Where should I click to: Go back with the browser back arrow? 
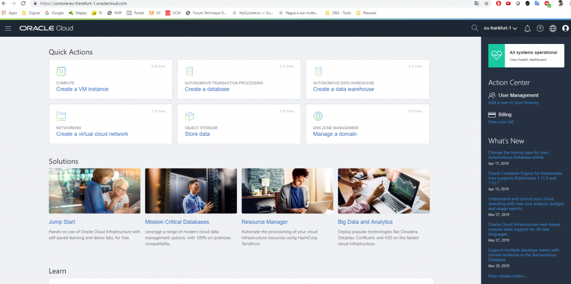pos(4,3)
